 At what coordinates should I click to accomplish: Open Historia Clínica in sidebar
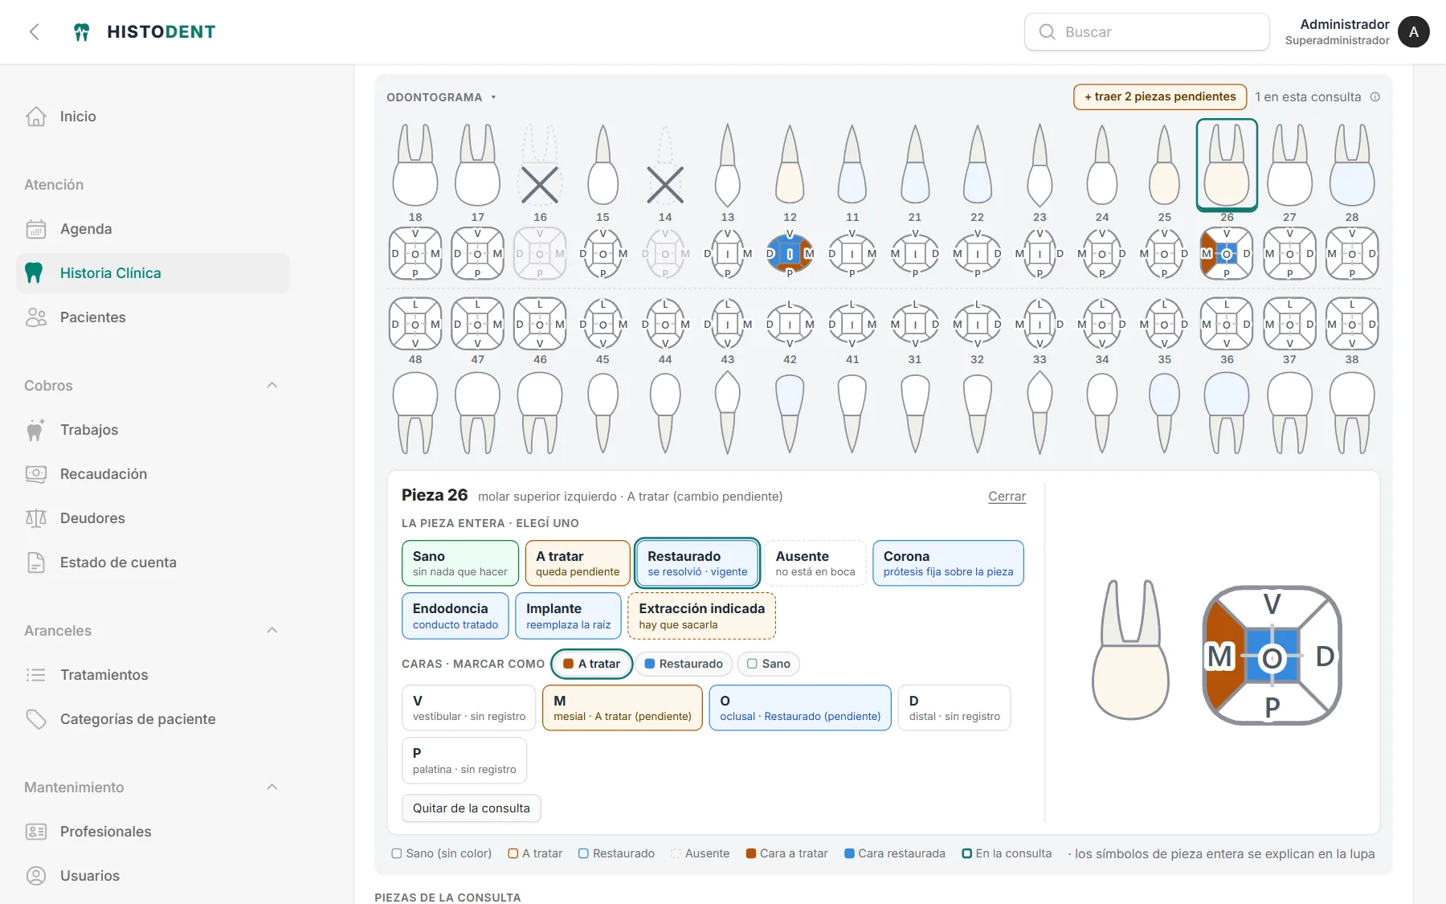153,273
